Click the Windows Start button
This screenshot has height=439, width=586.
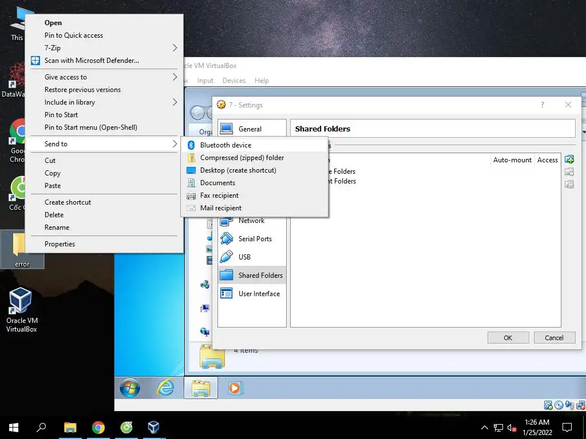tap(14, 428)
